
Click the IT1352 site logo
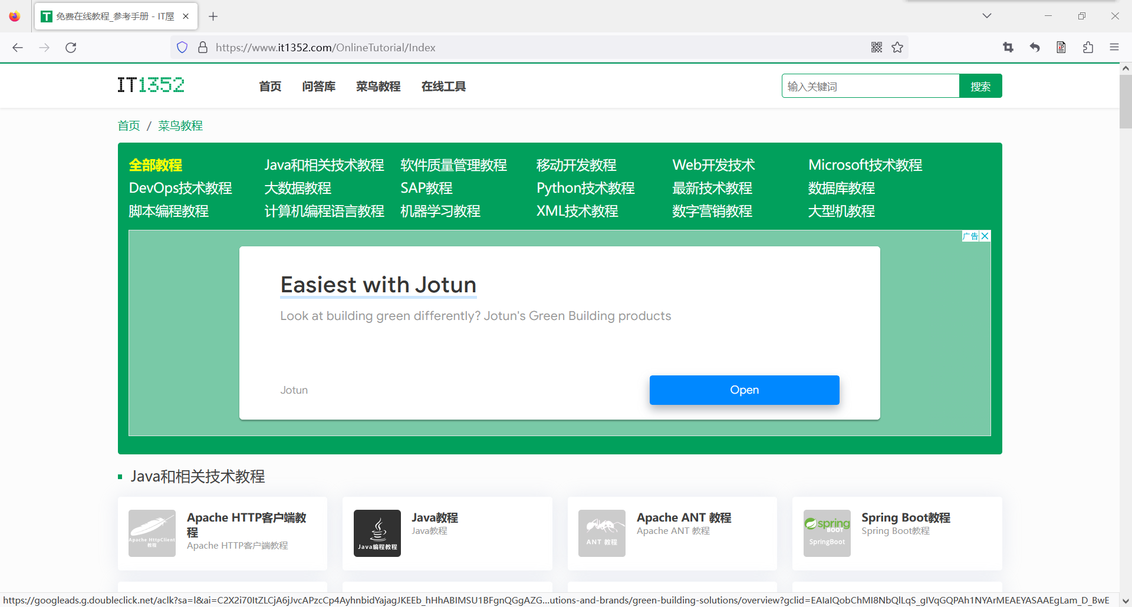point(151,85)
